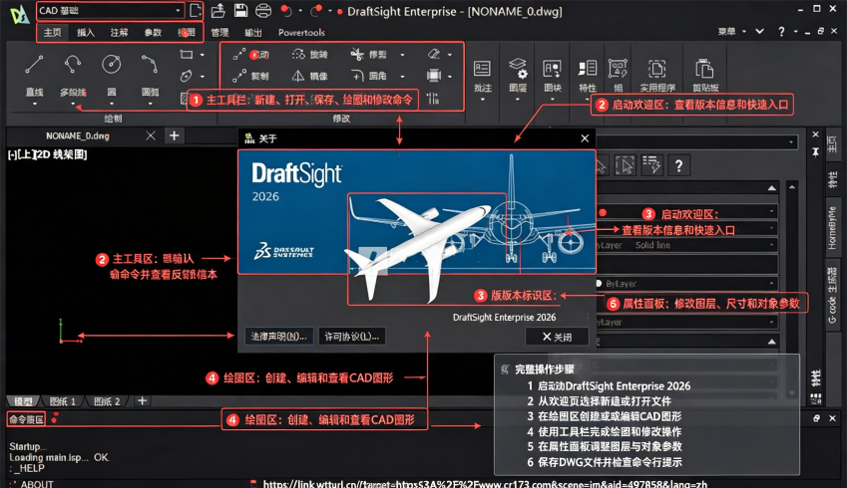Click the _HELP line in command window
The image size is (847, 488).
[29, 468]
